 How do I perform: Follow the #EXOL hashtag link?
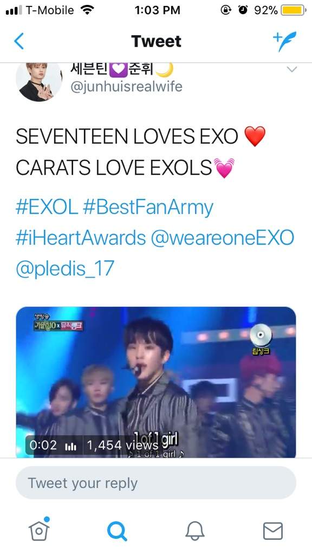click(47, 208)
